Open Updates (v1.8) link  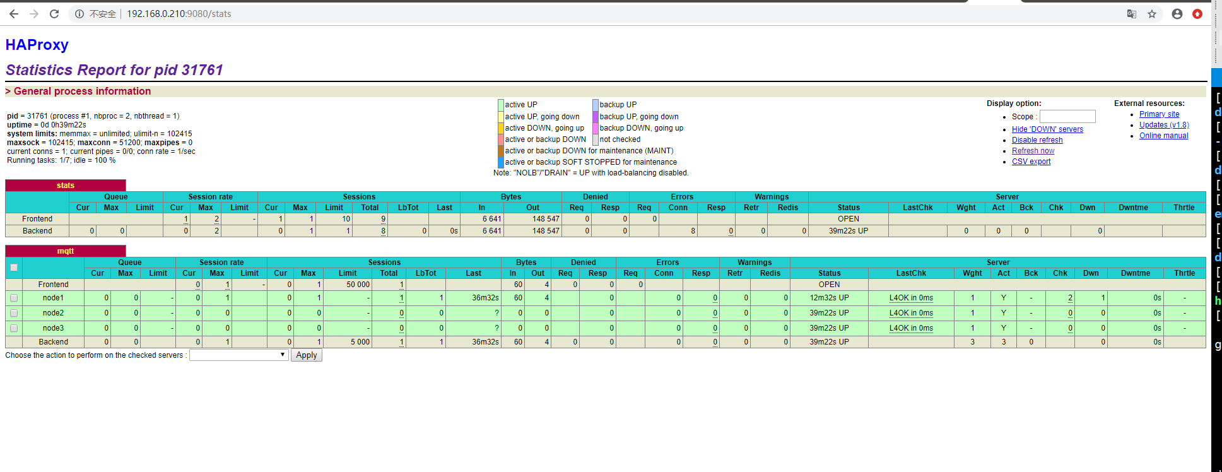pyautogui.click(x=1164, y=125)
